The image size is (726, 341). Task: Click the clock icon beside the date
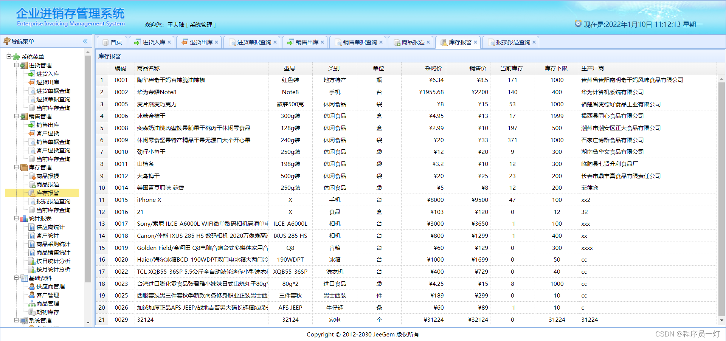point(578,23)
